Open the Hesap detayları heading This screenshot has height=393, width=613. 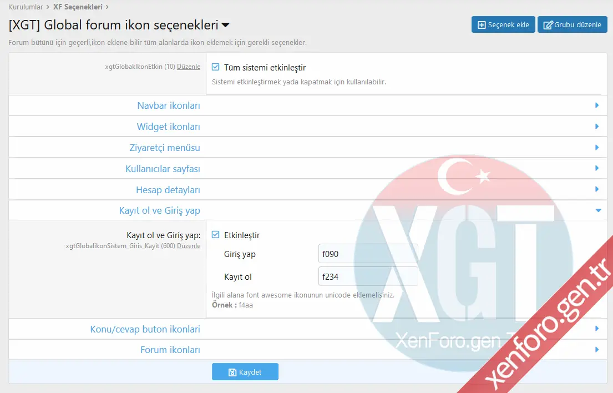pos(168,190)
